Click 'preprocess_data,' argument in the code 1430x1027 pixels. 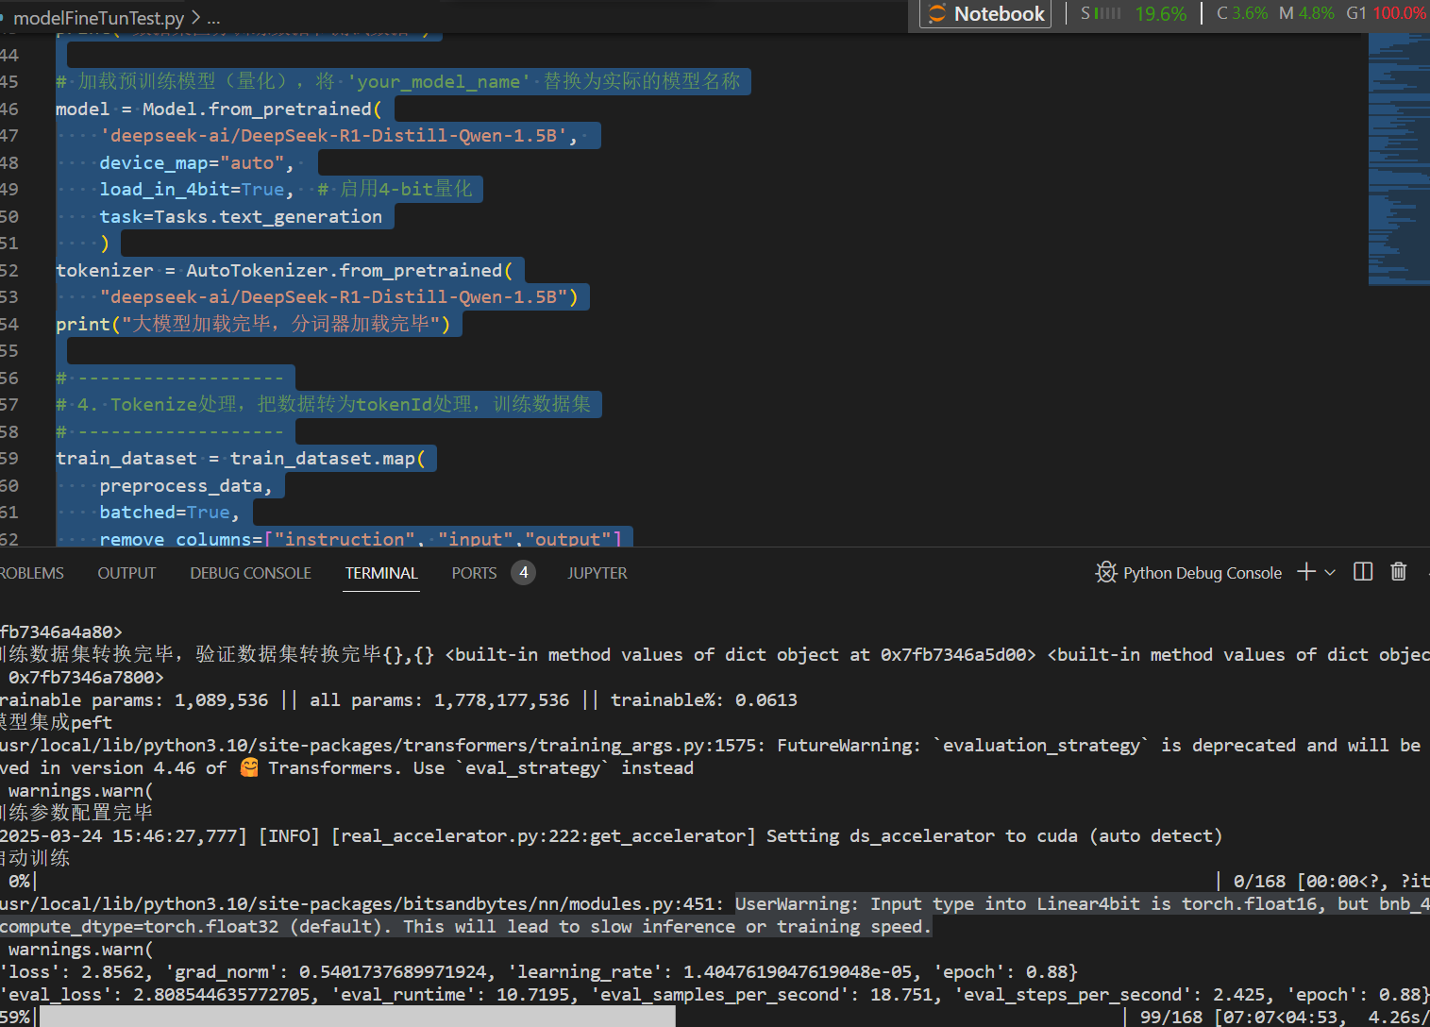(186, 485)
